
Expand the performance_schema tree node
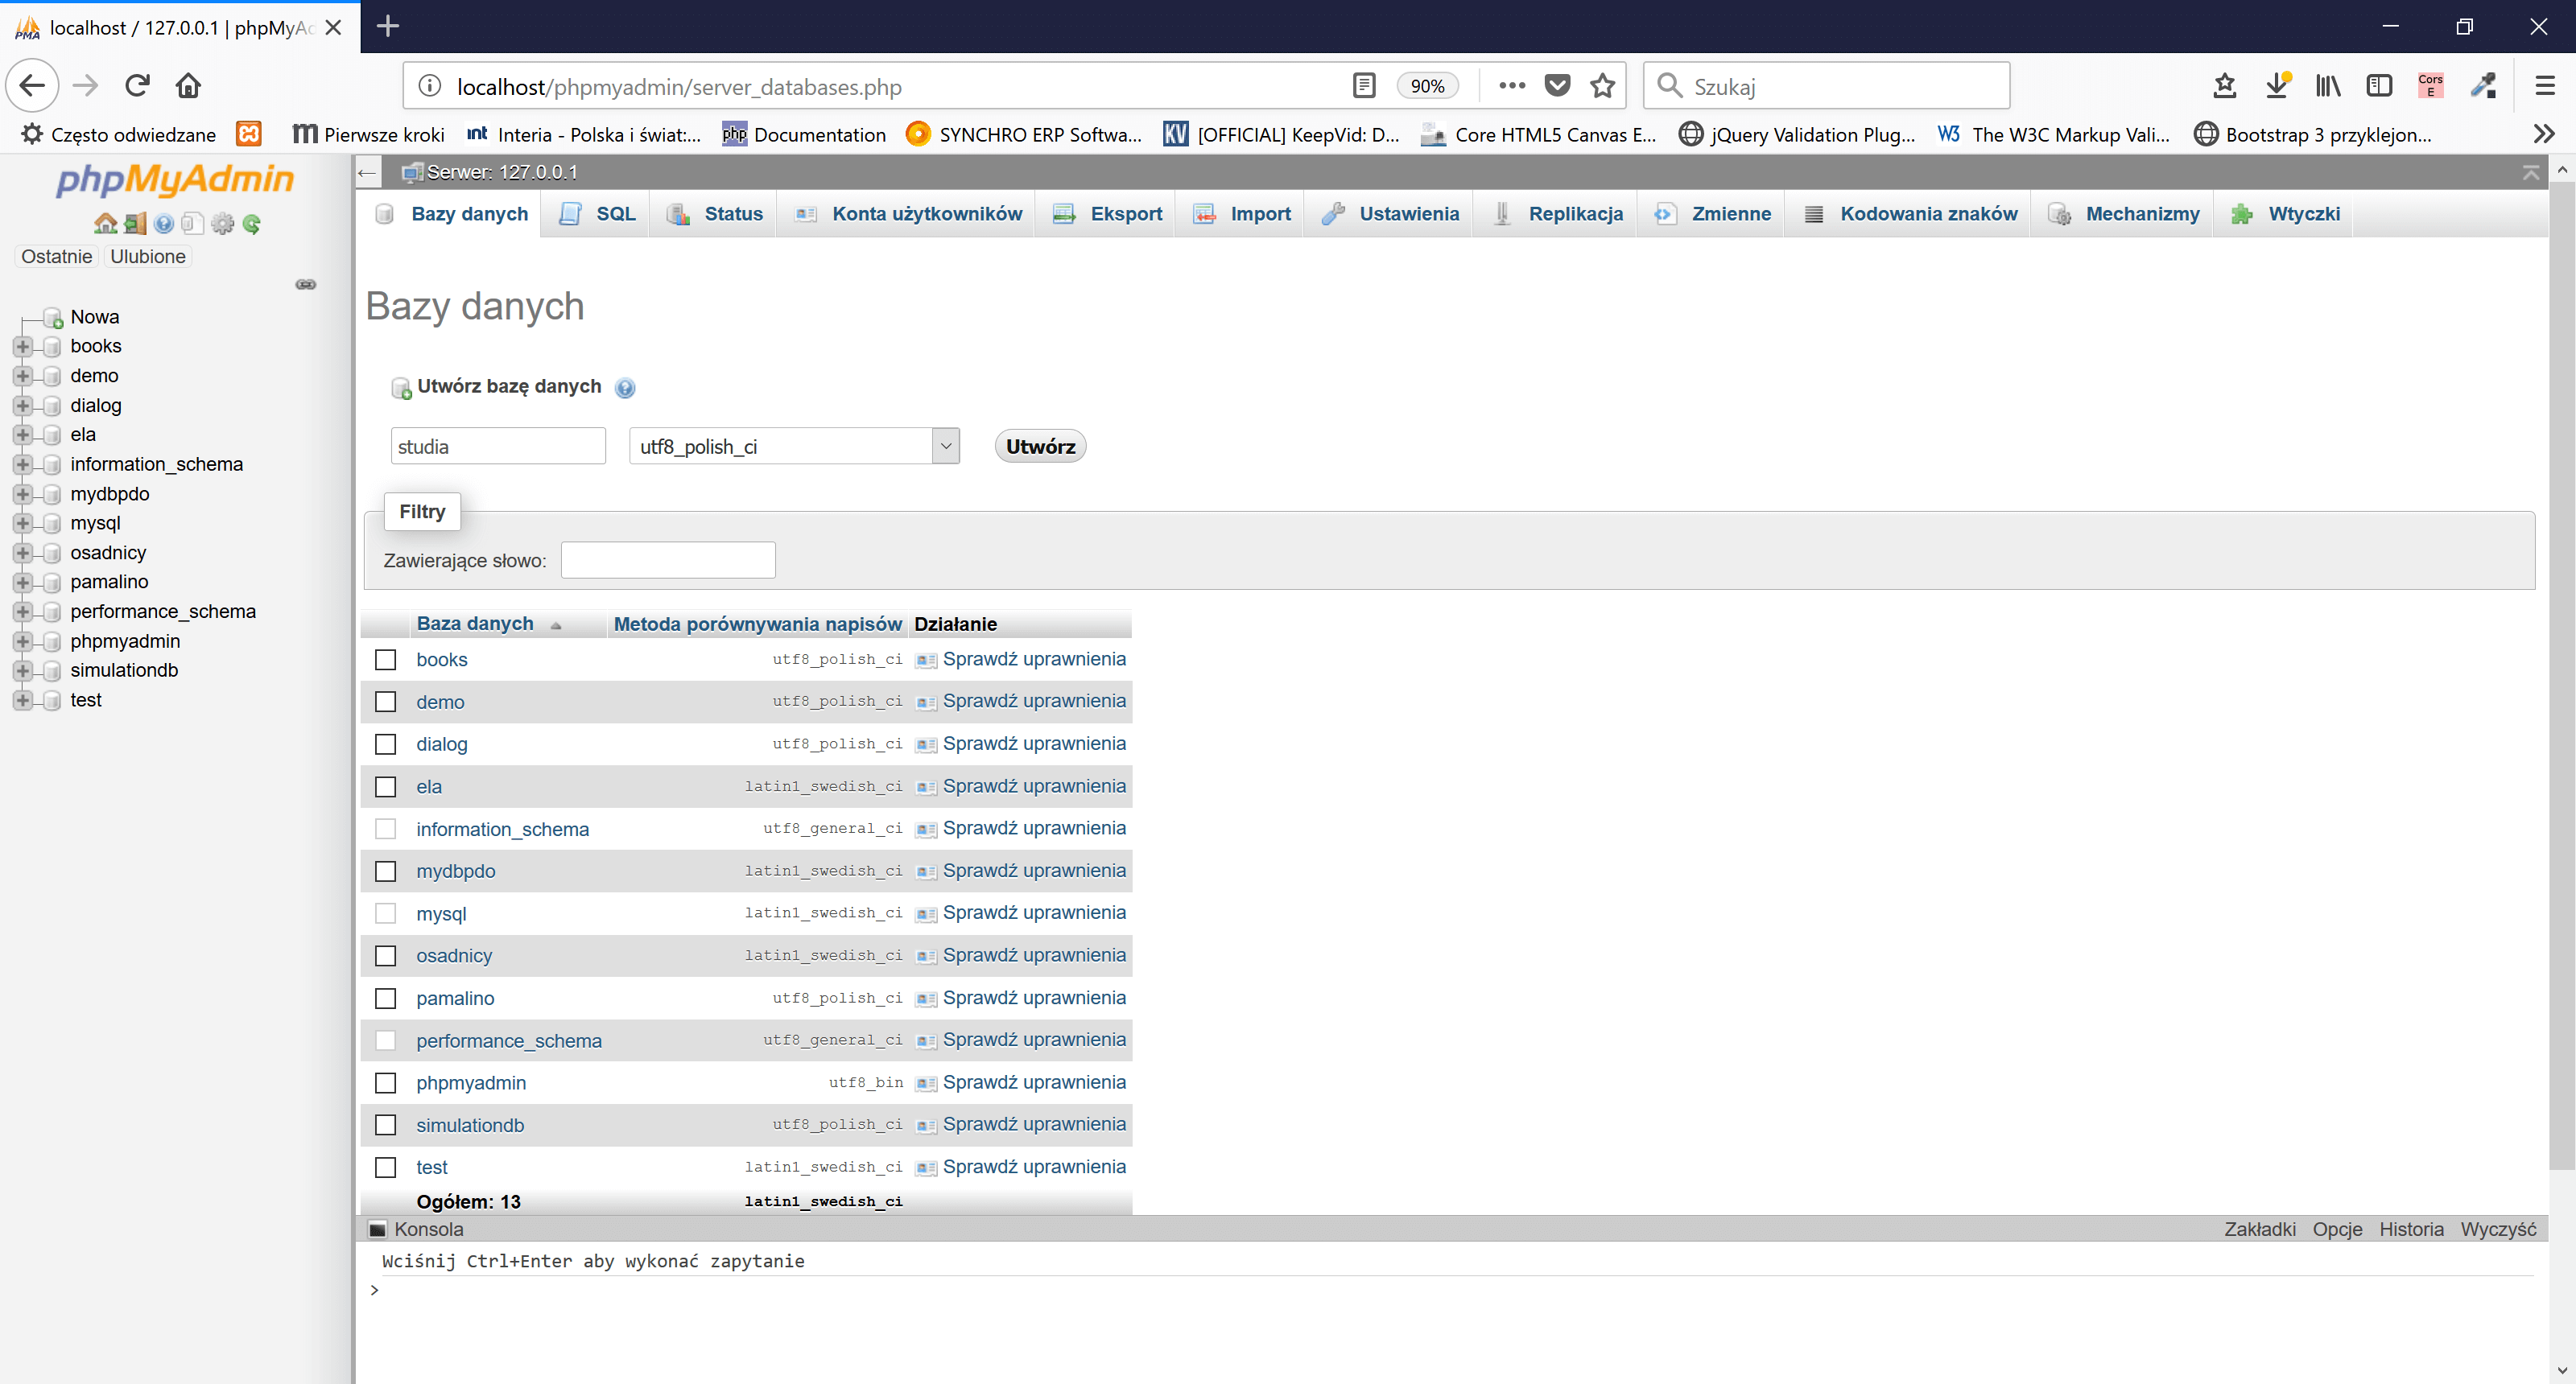point(22,612)
